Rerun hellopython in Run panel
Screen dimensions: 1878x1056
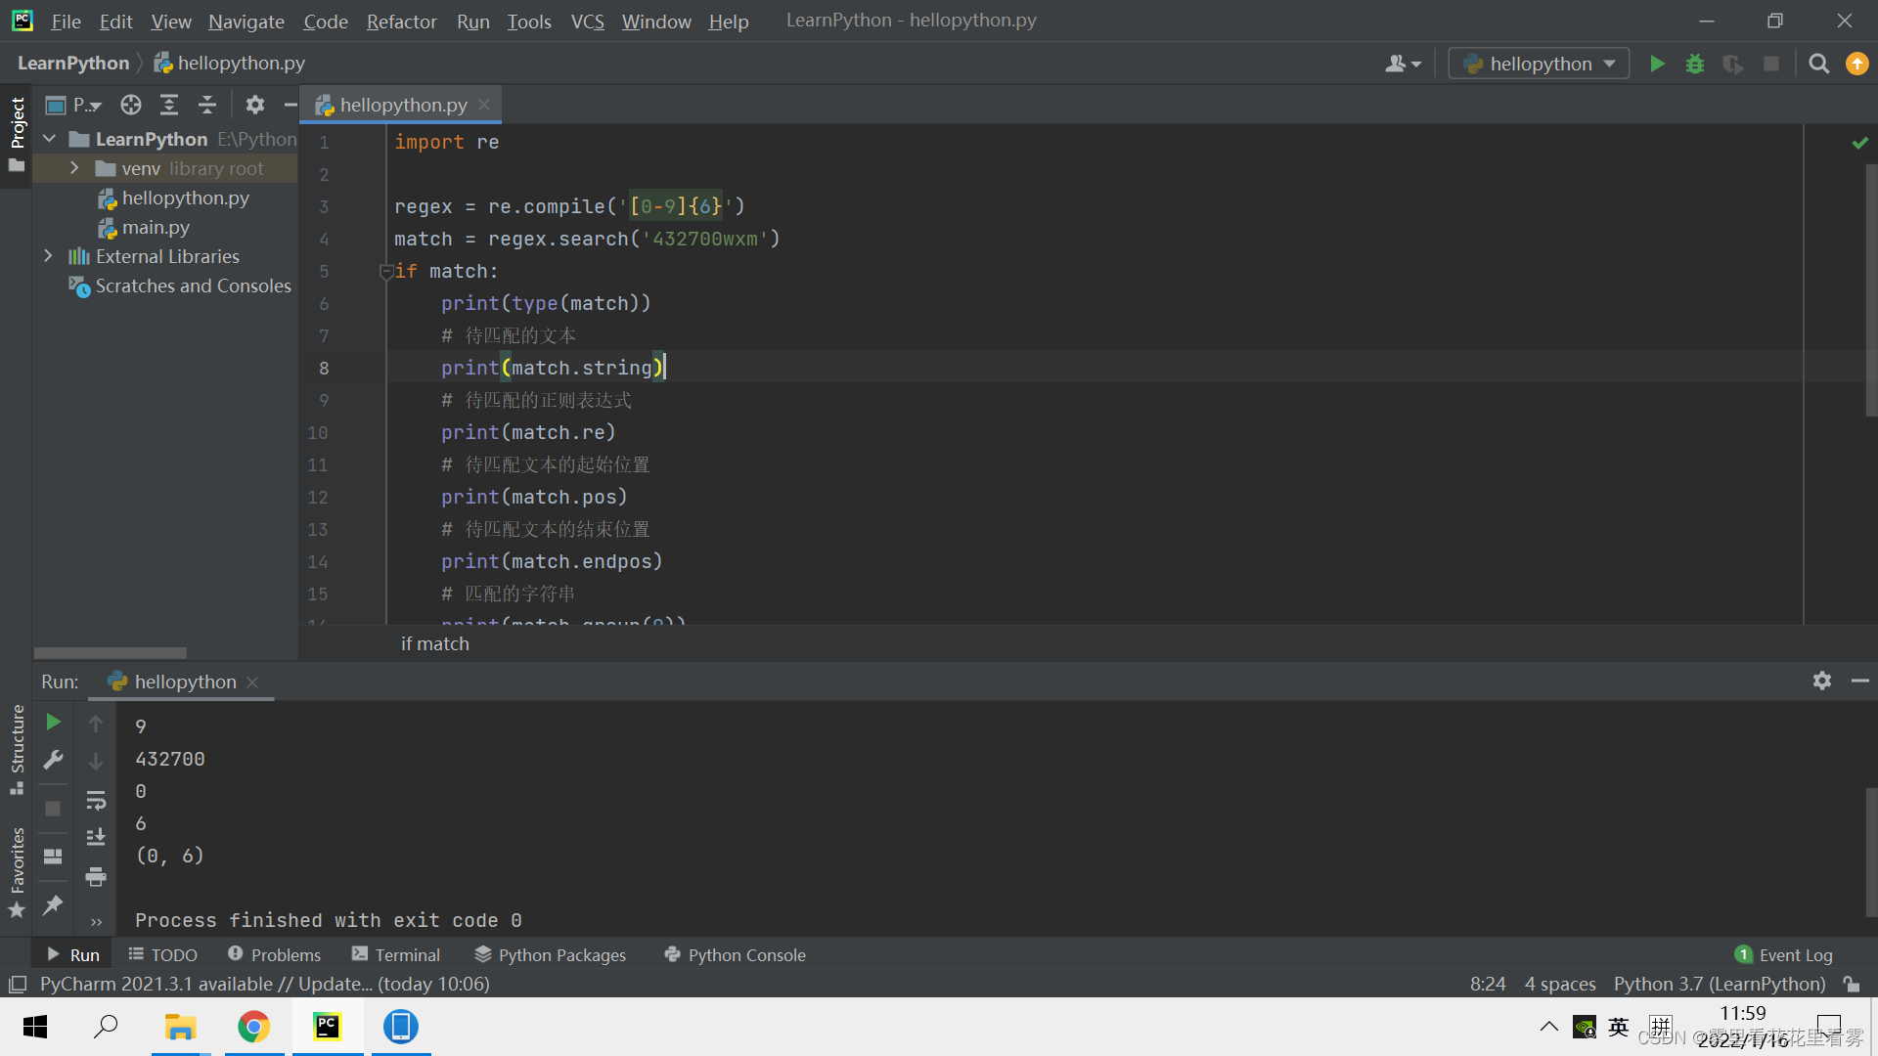click(x=54, y=722)
